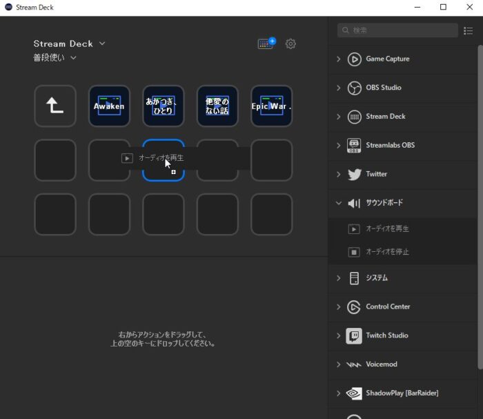Click the OBS Studio label

point(384,88)
